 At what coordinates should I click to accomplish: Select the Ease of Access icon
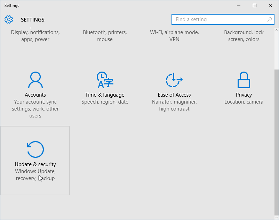pos(174,80)
